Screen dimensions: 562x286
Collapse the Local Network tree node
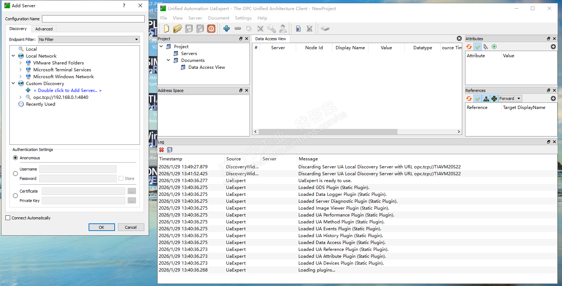pyautogui.click(x=13, y=56)
